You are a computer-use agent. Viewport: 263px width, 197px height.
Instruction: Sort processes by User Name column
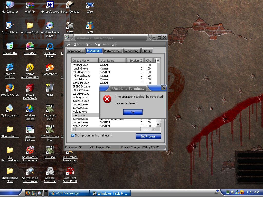(112, 61)
